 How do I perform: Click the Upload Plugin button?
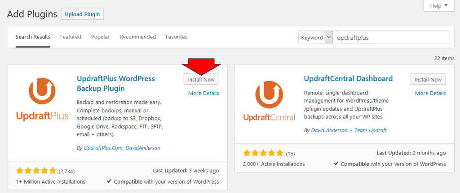82,14
